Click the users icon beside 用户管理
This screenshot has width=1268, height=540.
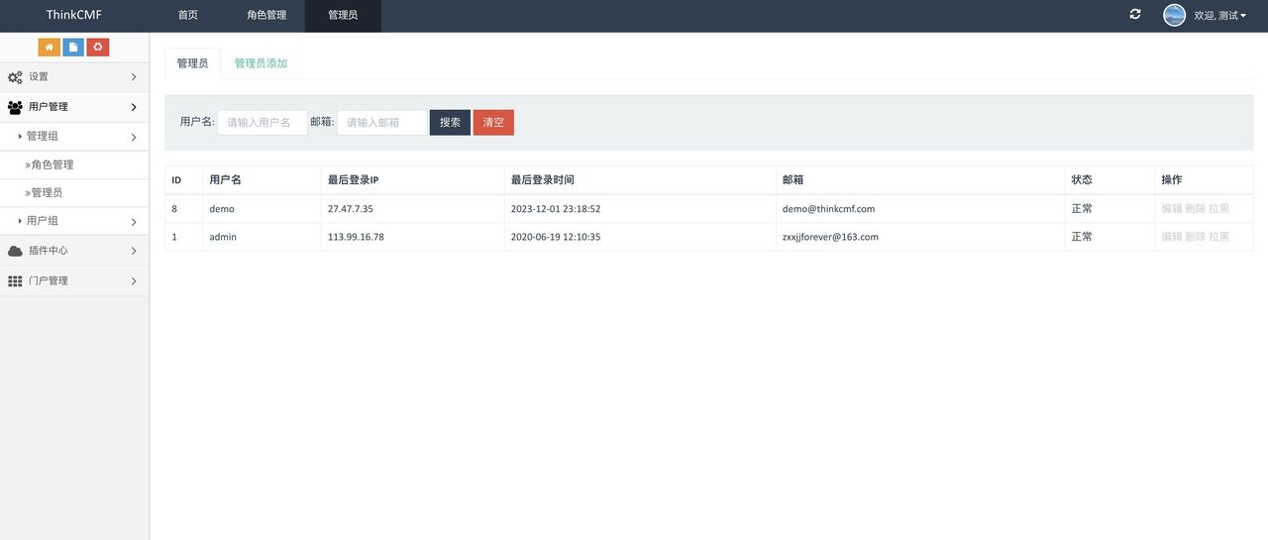(x=15, y=107)
